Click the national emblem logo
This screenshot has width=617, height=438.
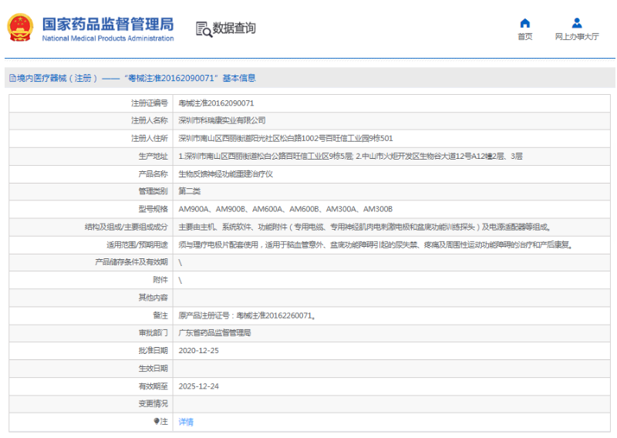pyautogui.click(x=20, y=28)
